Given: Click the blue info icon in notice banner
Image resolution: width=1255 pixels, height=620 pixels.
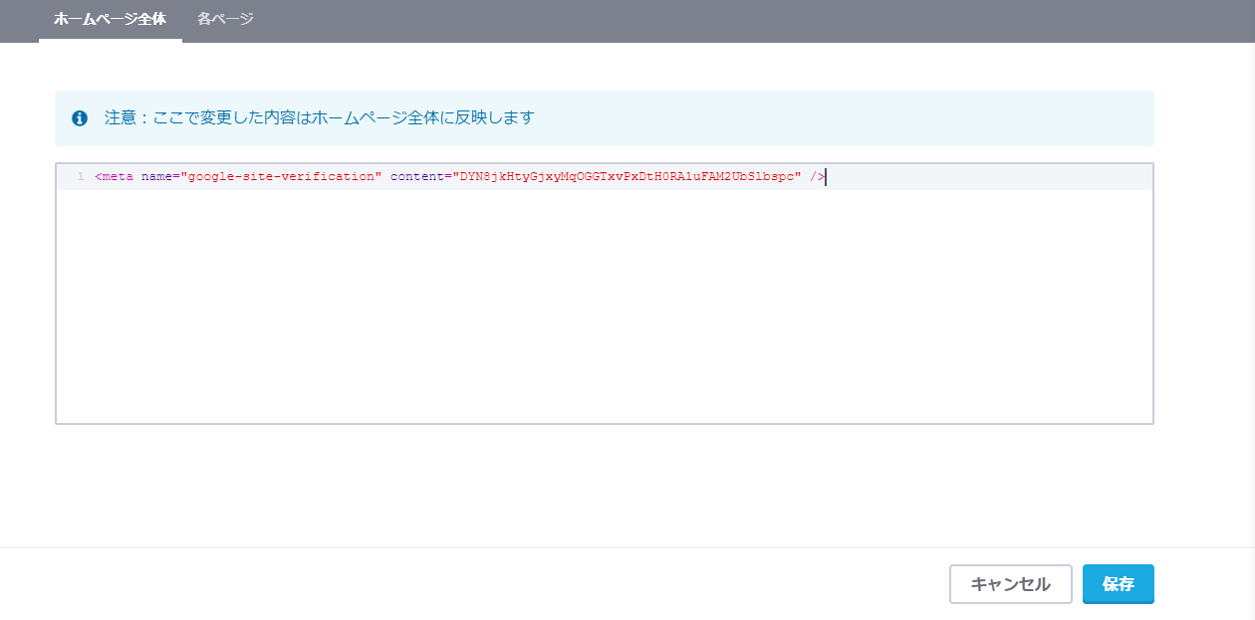Looking at the screenshot, I should (80, 118).
